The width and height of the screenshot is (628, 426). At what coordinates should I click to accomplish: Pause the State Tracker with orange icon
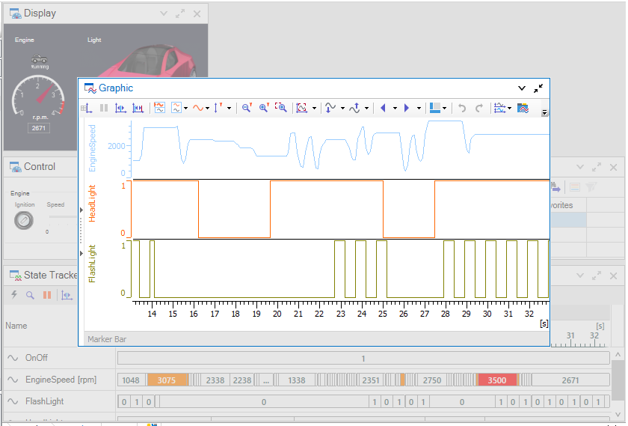pyautogui.click(x=47, y=295)
